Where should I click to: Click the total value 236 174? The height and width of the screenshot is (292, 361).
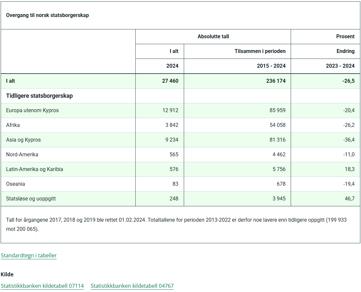pos(276,81)
